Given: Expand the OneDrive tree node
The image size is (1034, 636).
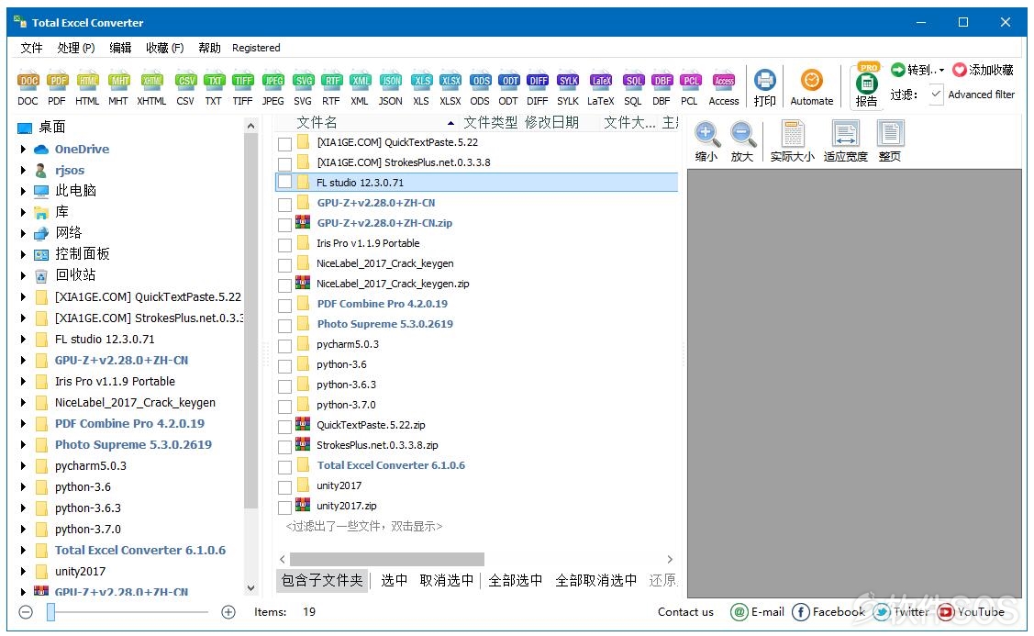Looking at the screenshot, I should point(24,149).
